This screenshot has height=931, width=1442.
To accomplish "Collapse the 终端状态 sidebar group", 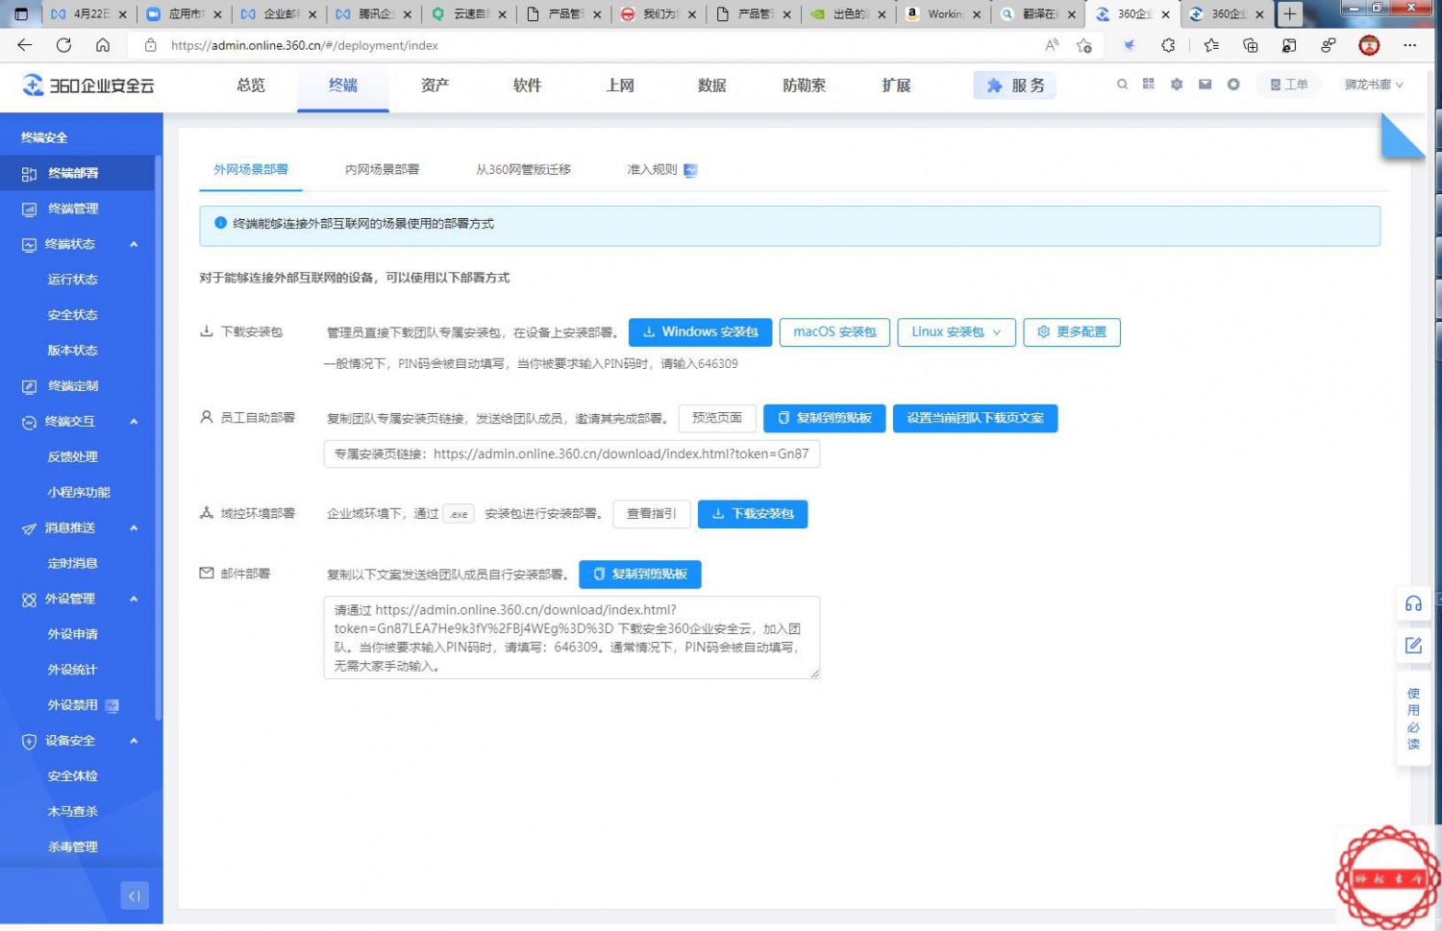I will 134,244.
